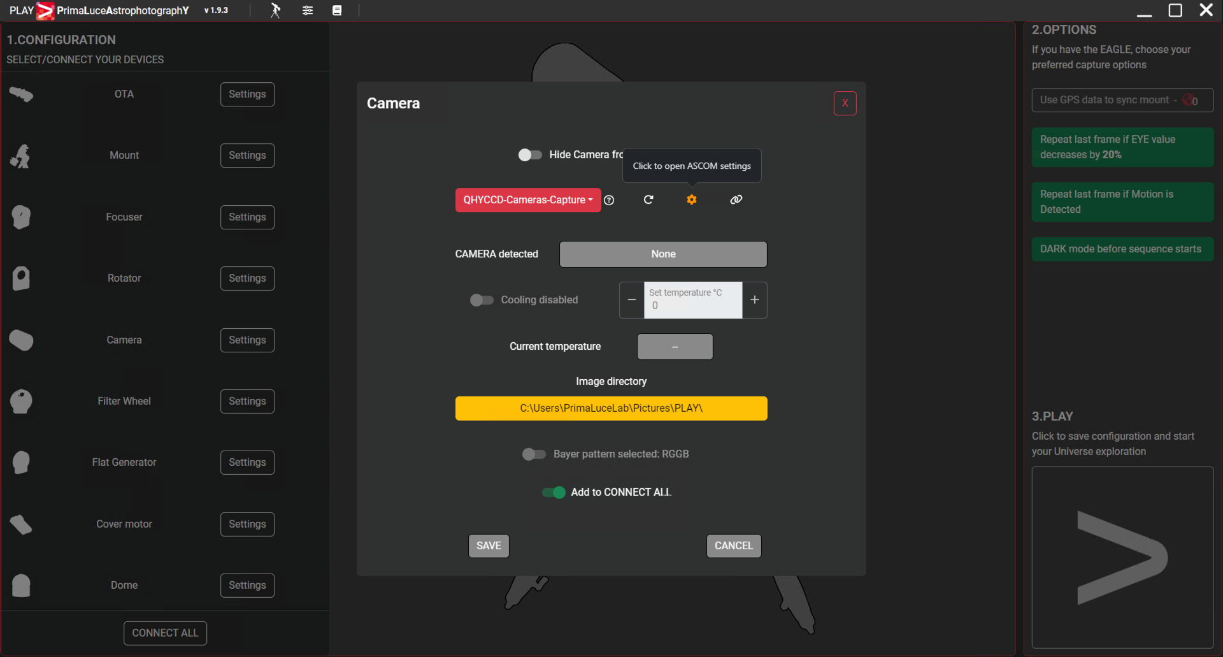
Task: Open Cover motor Settings
Action: click(x=247, y=524)
